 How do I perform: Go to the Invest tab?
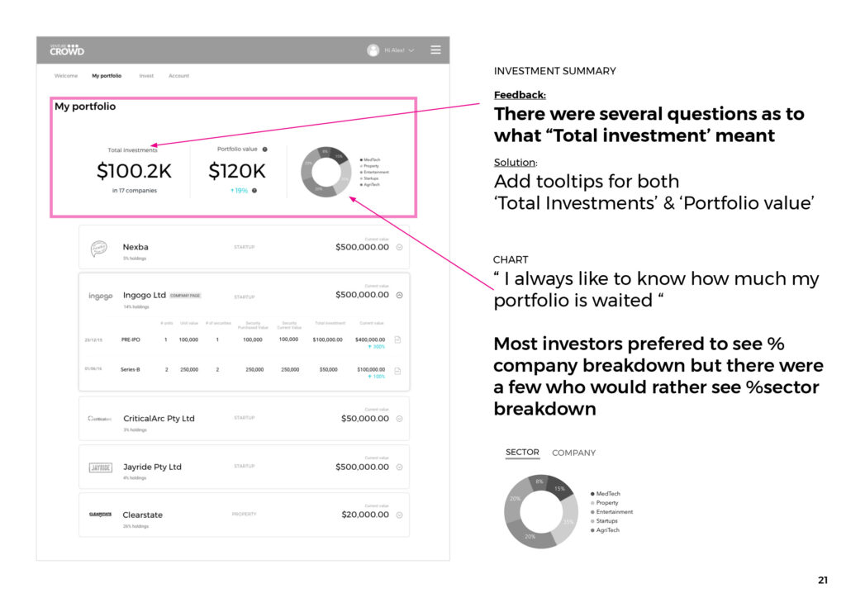(x=146, y=76)
